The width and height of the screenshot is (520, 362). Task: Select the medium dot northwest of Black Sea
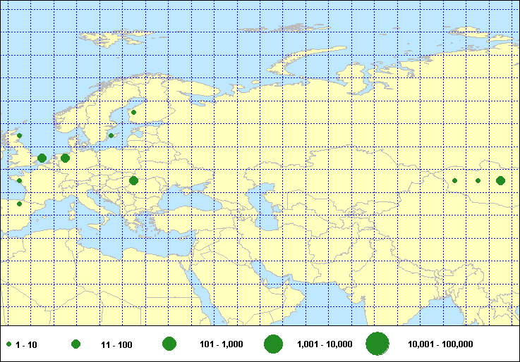point(133,180)
